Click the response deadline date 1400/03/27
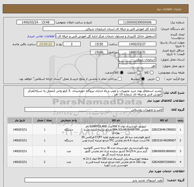 [137, 44]
